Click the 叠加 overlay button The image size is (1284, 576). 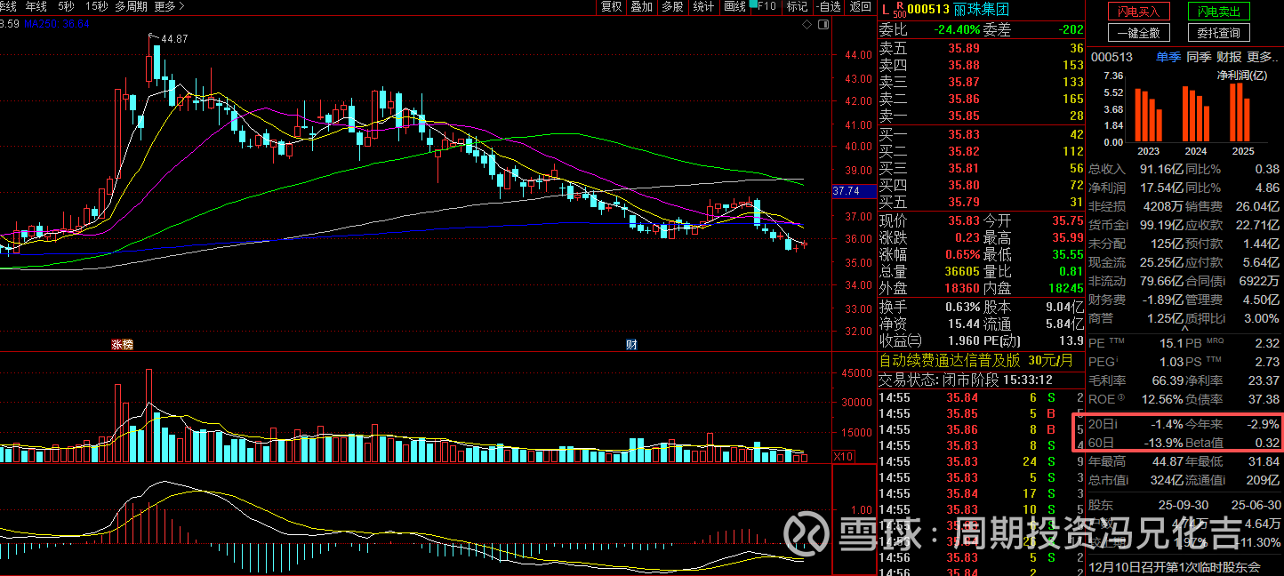pyautogui.click(x=641, y=6)
